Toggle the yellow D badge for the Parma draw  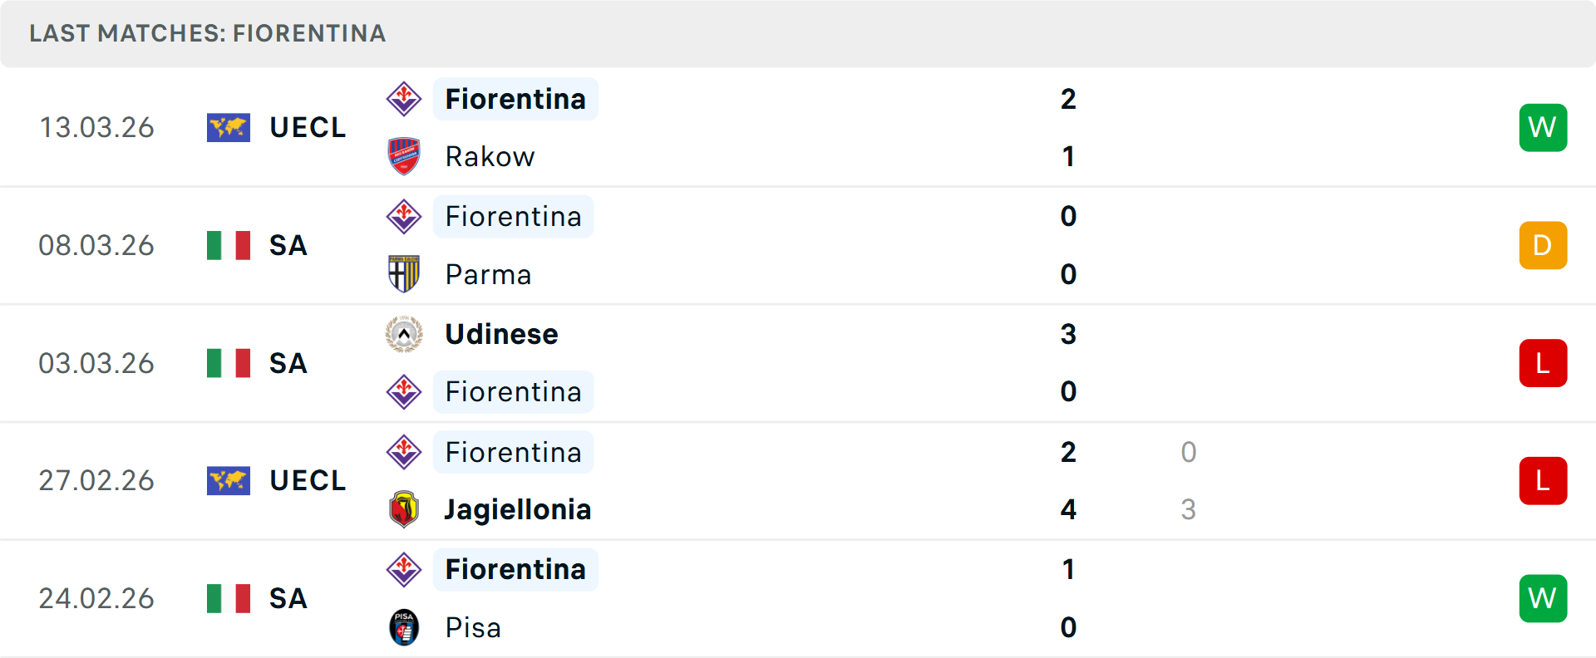point(1543,245)
